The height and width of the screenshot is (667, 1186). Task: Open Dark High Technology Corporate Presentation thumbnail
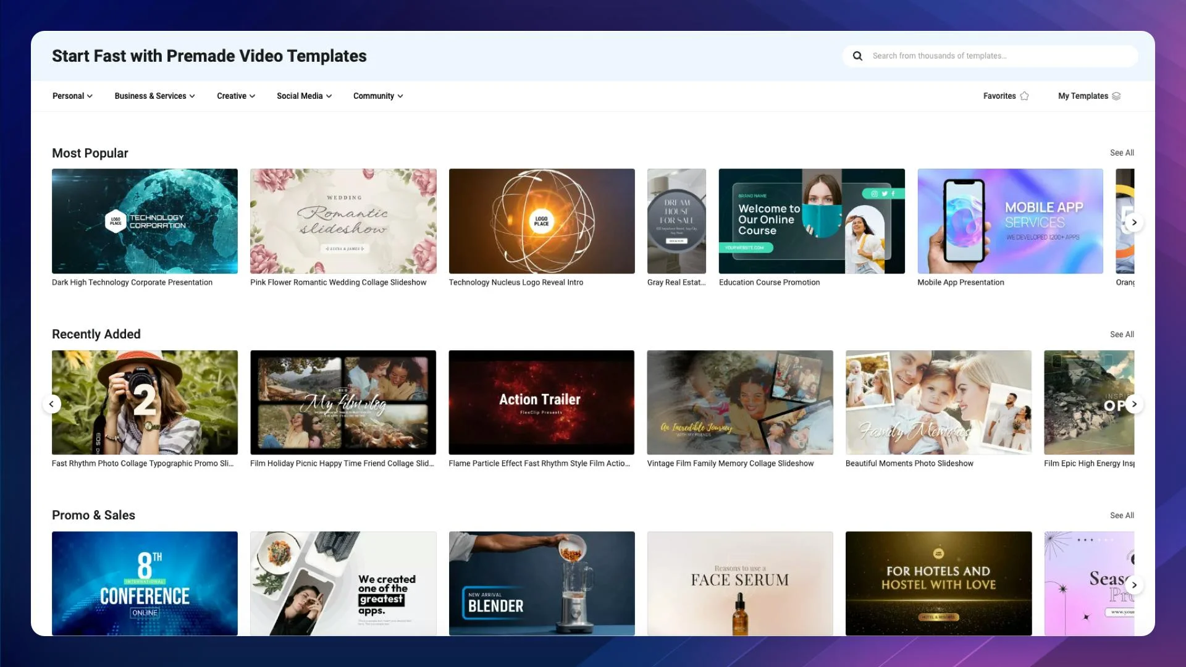pyautogui.click(x=145, y=221)
